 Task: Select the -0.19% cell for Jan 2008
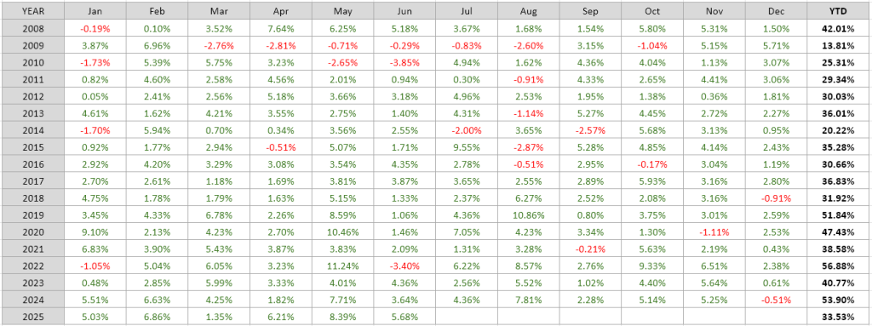click(95, 28)
